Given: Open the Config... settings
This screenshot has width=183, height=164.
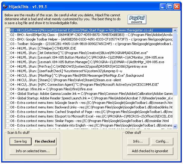Looking at the screenshot, I should (x=162, y=141).
